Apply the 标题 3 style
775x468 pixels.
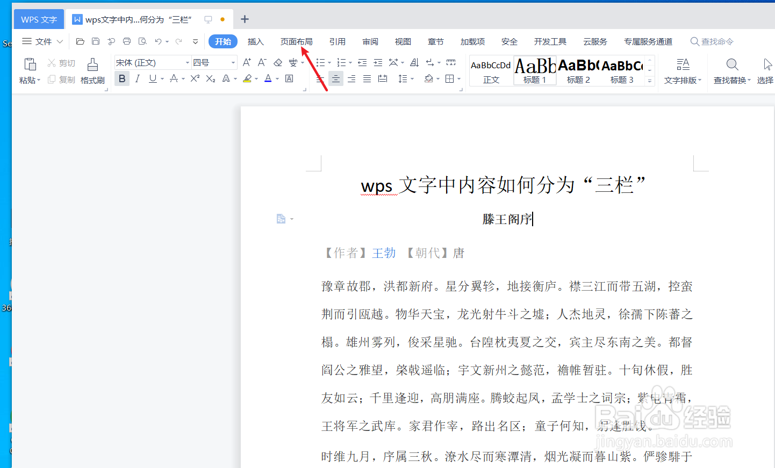622,71
